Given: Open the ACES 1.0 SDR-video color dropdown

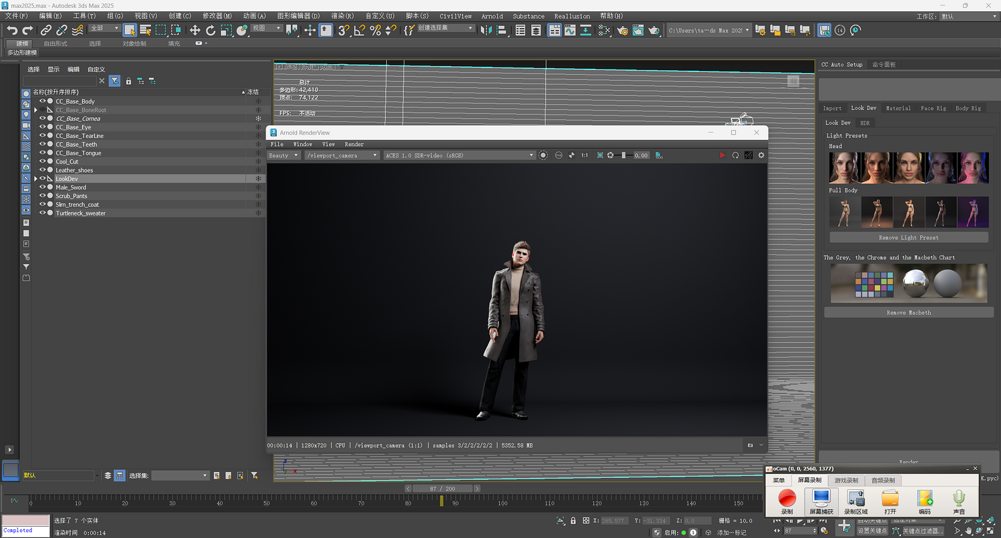Looking at the screenshot, I should pyautogui.click(x=459, y=155).
